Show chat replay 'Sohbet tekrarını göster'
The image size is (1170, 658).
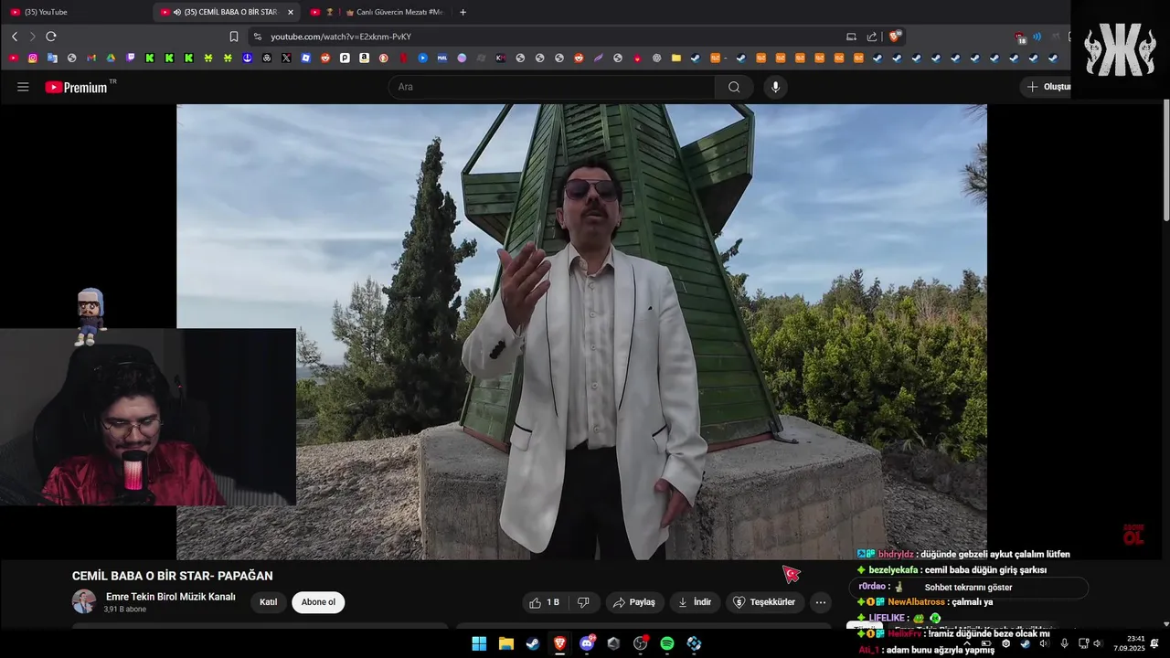[968, 588]
